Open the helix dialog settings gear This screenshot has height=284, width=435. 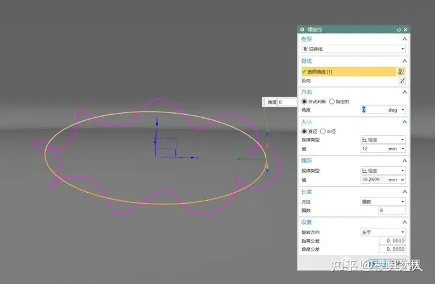pos(302,29)
